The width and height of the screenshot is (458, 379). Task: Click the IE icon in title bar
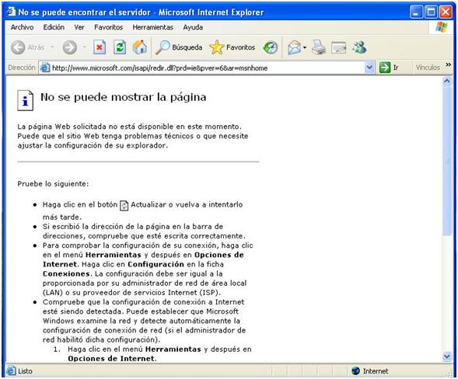coord(11,12)
